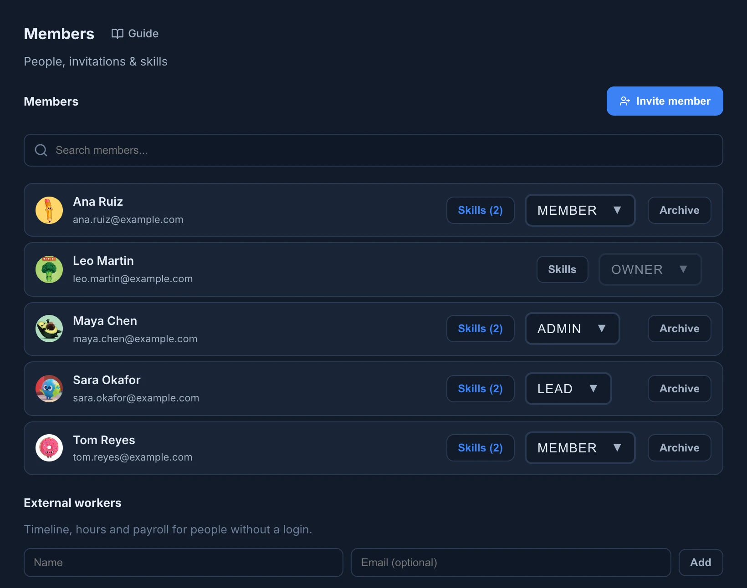This screenshot has width=747, height=588.
Task: Click the external worker Name field
Action: tap(184, 563)
